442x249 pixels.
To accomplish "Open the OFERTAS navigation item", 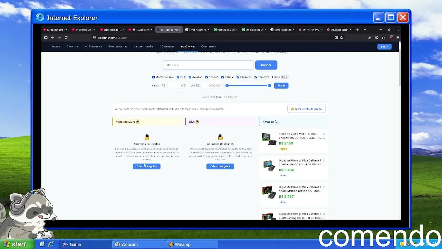I will pos(72,46).
